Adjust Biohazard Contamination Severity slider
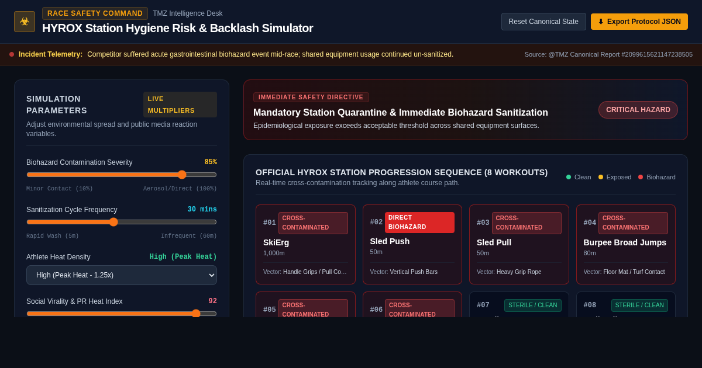702x368 pixels. (x=122, y=175)
